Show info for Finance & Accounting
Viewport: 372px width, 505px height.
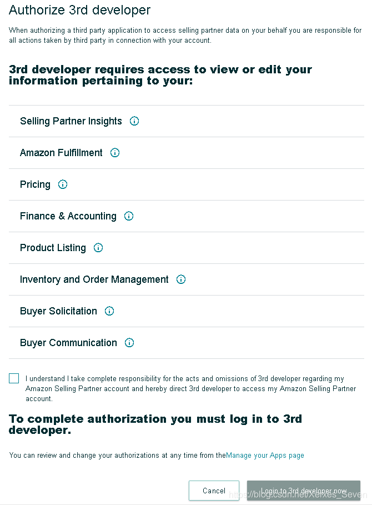[x=129, y=216]
